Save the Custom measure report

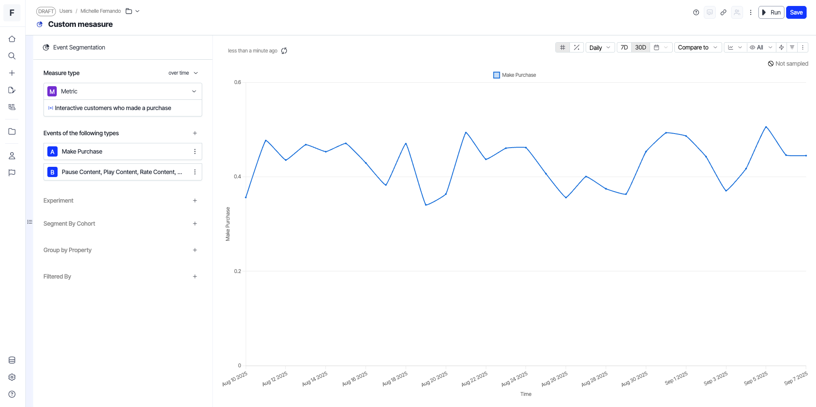[796, 12]
